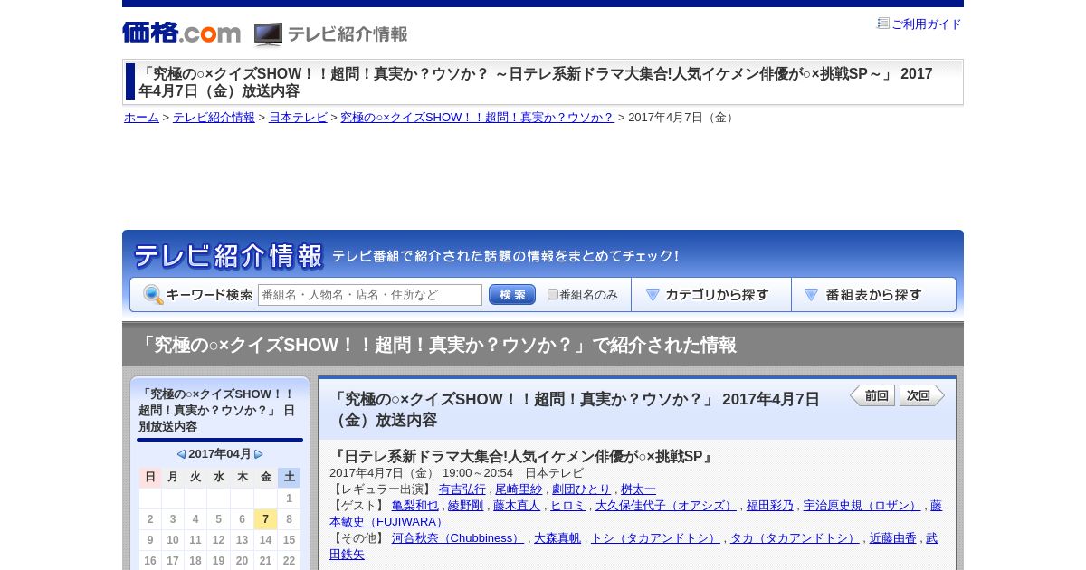Open link タカ（タカアンドトシ）
The width and height of the screenshot is (1086, 570).
pyautogui.click(x=795, y=538)
